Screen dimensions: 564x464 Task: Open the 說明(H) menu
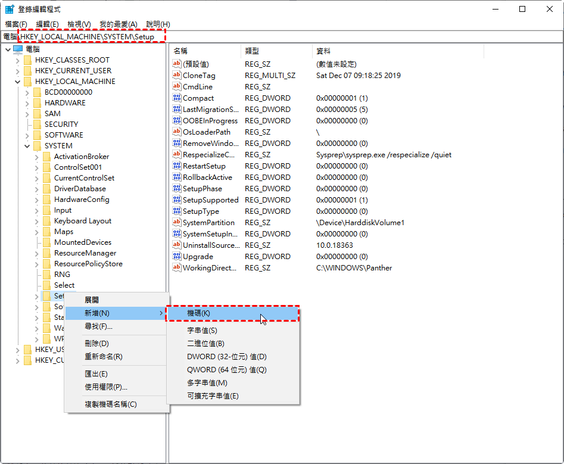(158, 24)
